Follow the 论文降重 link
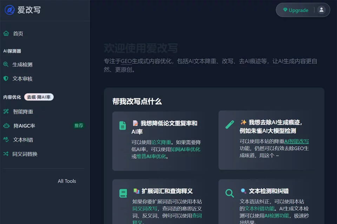 161,142
